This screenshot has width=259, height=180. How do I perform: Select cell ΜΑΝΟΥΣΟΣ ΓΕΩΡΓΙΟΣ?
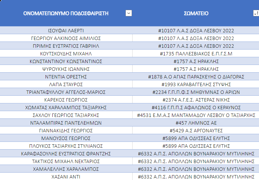(x=66, y=138)
